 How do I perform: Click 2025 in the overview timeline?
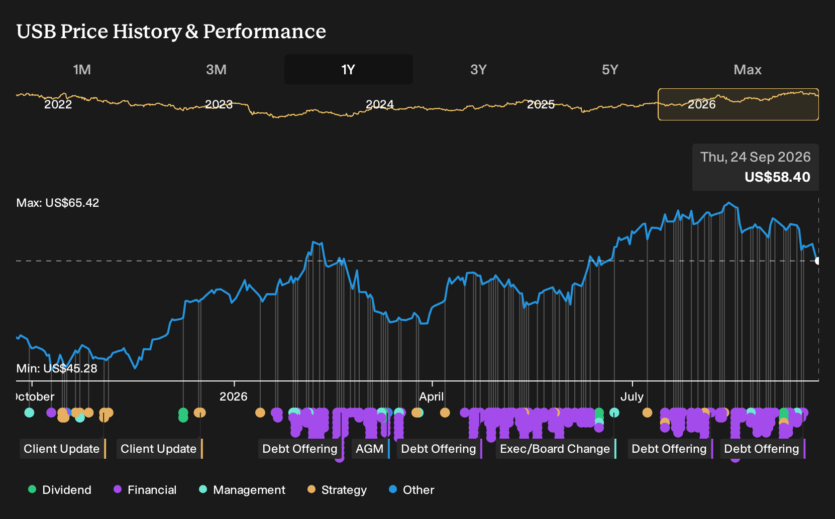click(x=541, y=104)
